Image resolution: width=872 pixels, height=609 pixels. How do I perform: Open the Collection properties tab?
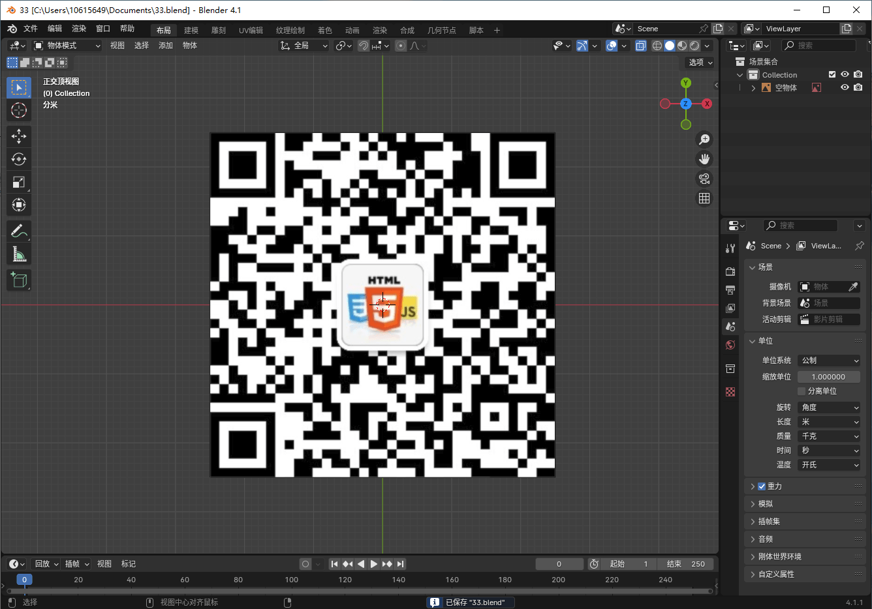(x=730, y=368)
